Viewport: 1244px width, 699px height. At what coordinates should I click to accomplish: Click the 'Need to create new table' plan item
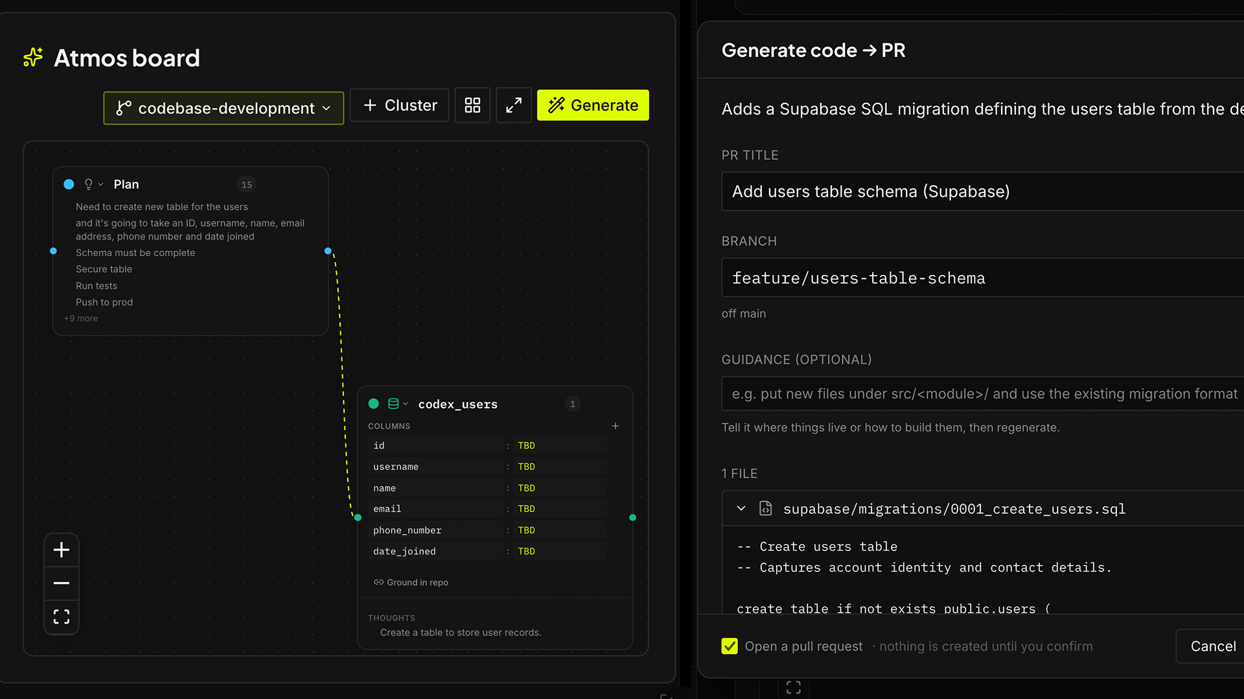coord(162,207)
